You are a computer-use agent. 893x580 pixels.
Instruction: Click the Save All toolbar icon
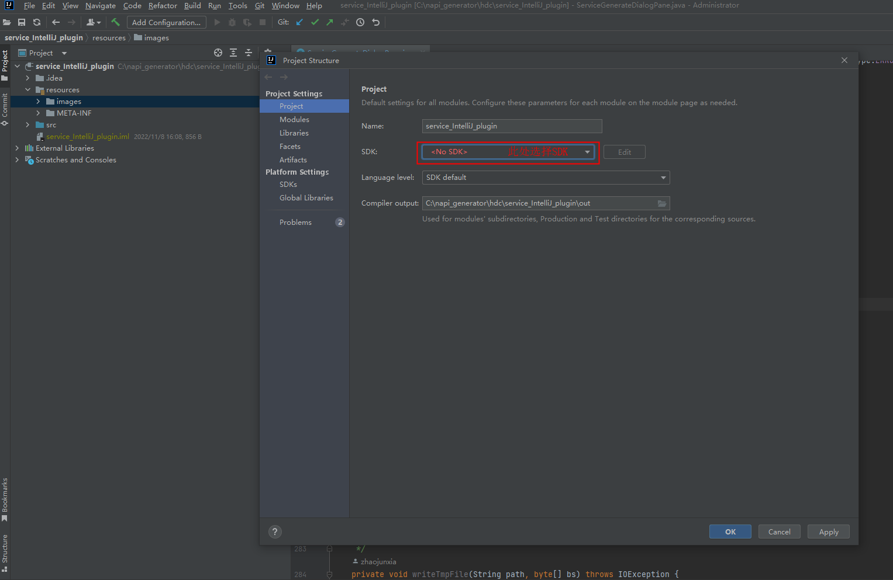[x=22, y=22]
